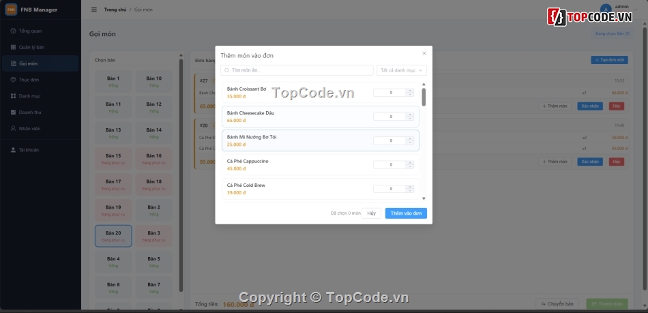Click the Quản lý bàn grid icon

(13, 47)
